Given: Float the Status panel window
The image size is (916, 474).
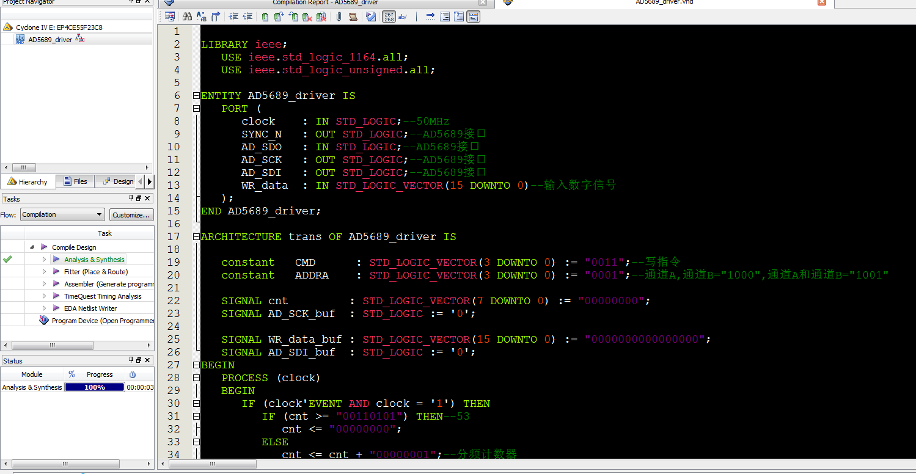Looking at the screenshot, I should (139, 360).
